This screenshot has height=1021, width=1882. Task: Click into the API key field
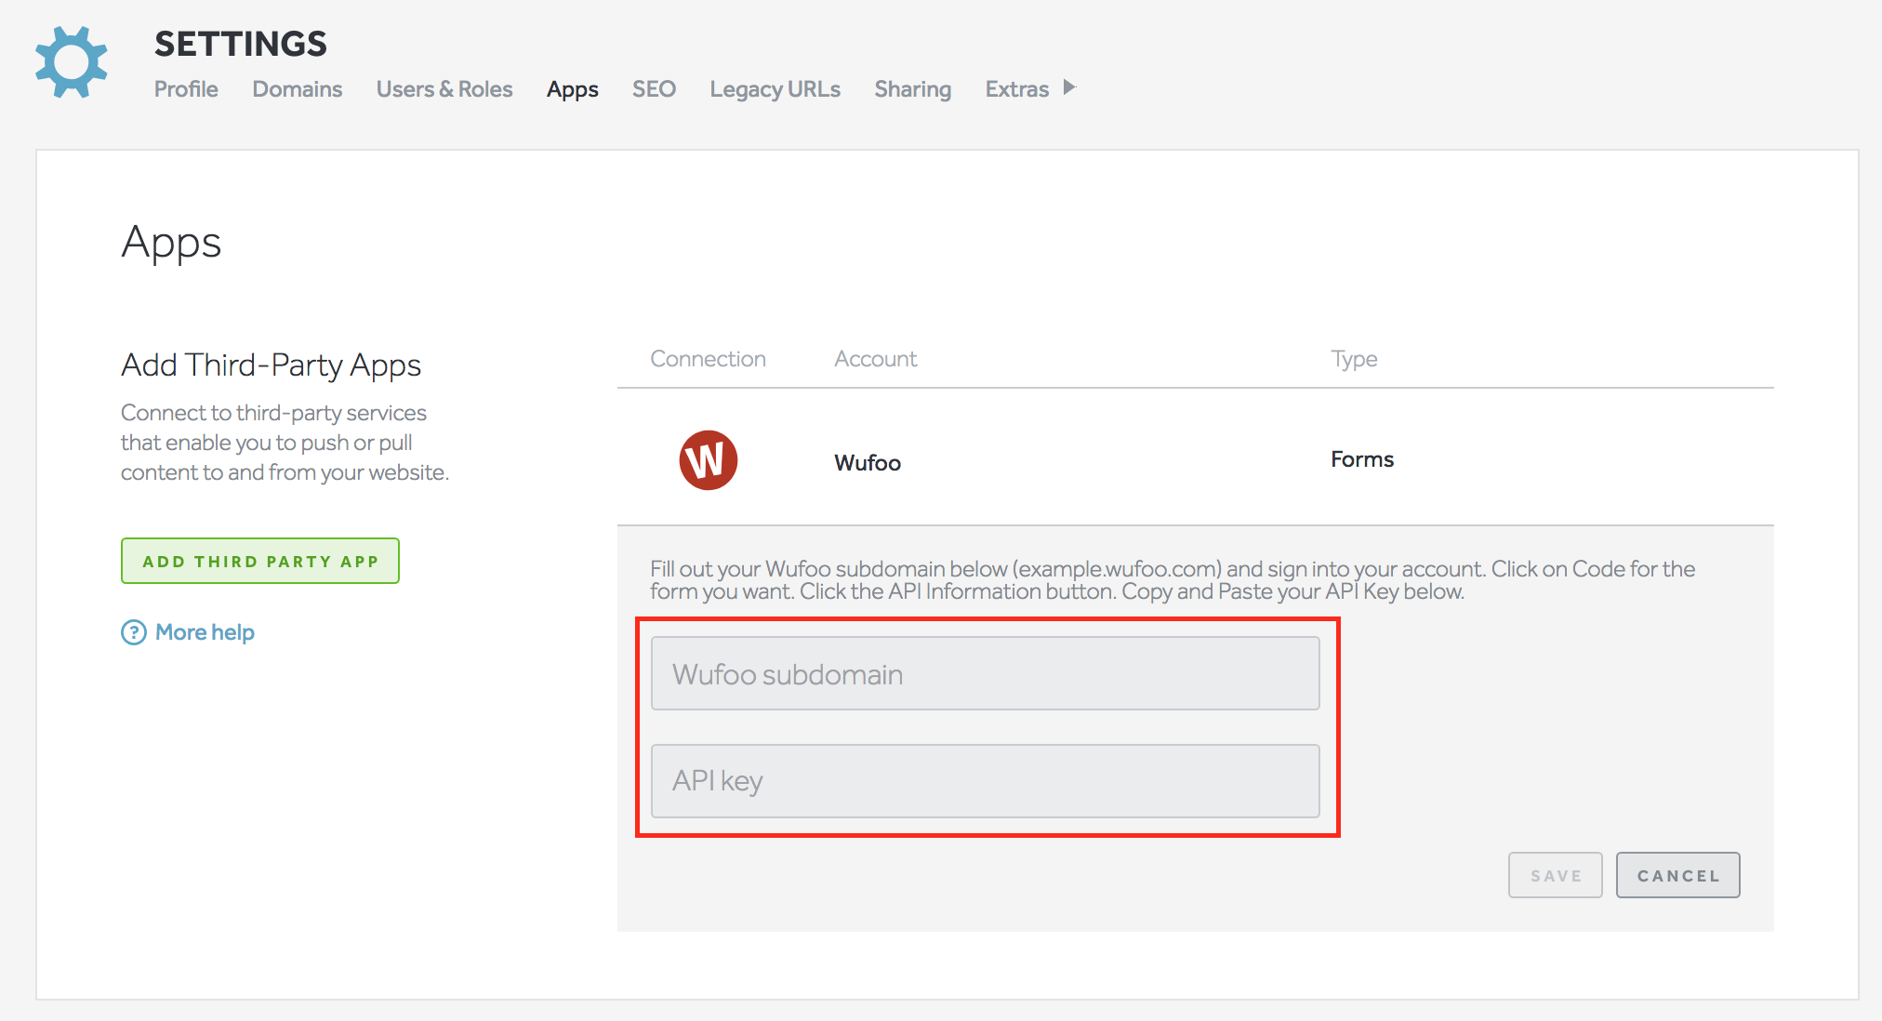[x=985, y=781]
